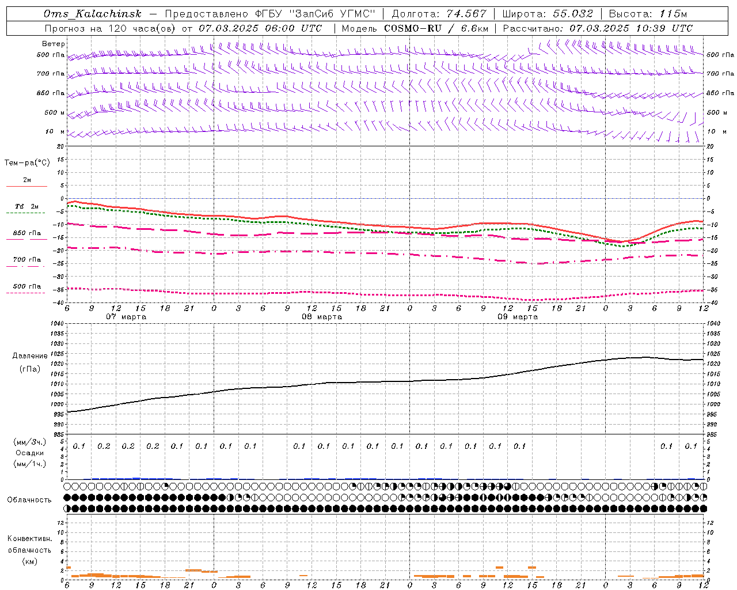This screenshot has width=737, height=590.
Task: Click the 850 гПа temperature legend entry
Action: point(26,233)
